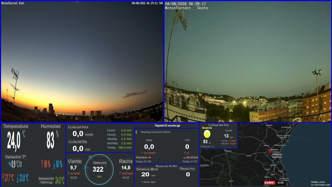Image resolution: width=332 pixels, height=187 pixels.
Task: Click the Event rainfall row
Action: tap(119, 130)
